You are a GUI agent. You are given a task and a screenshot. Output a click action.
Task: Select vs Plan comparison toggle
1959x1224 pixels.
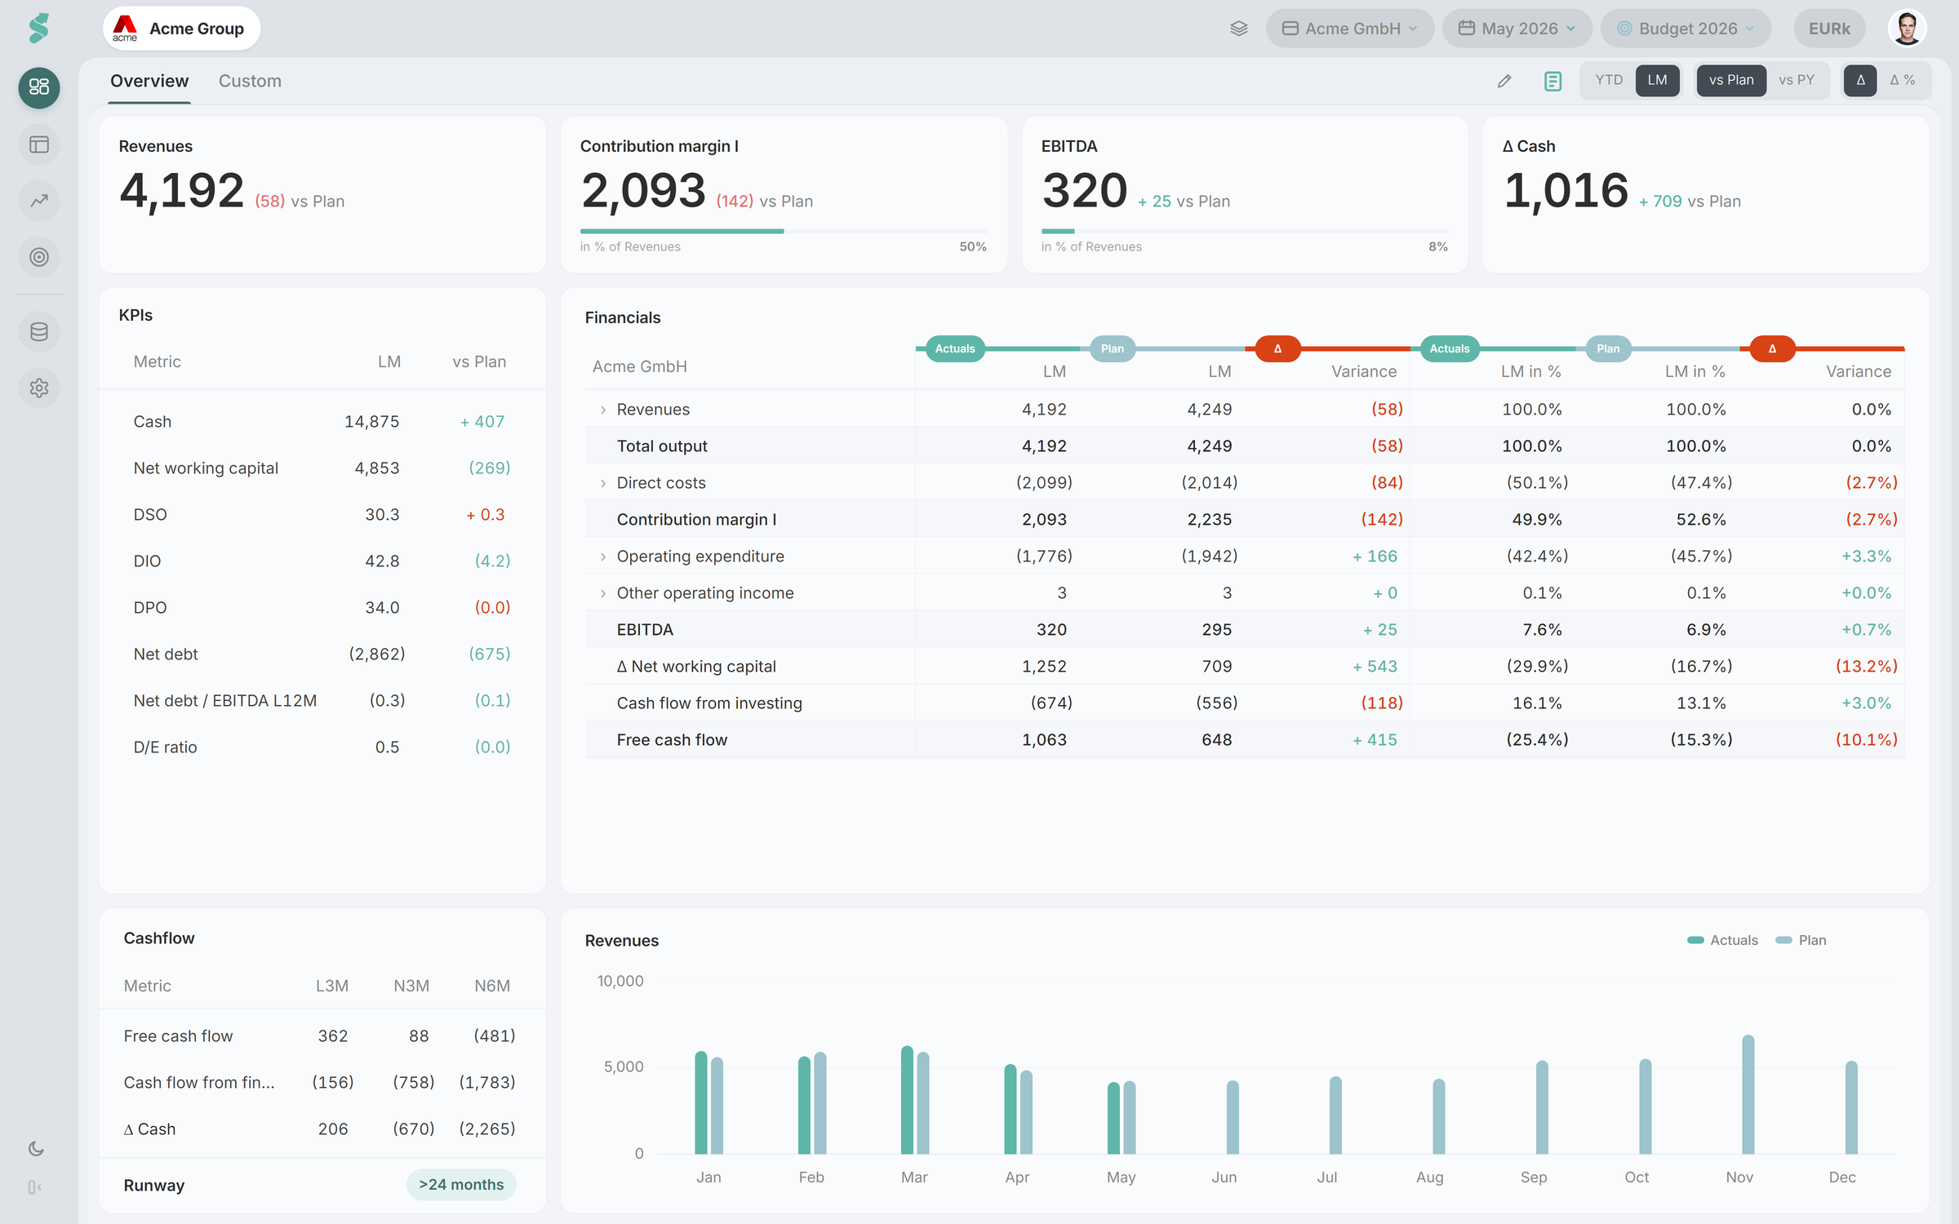coord(1731,80)
